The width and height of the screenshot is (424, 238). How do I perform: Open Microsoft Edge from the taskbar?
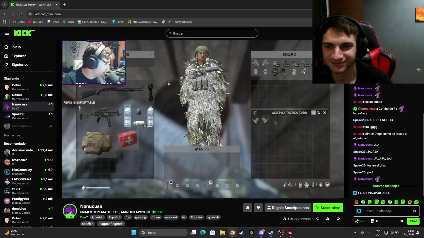tap(203, 233)
